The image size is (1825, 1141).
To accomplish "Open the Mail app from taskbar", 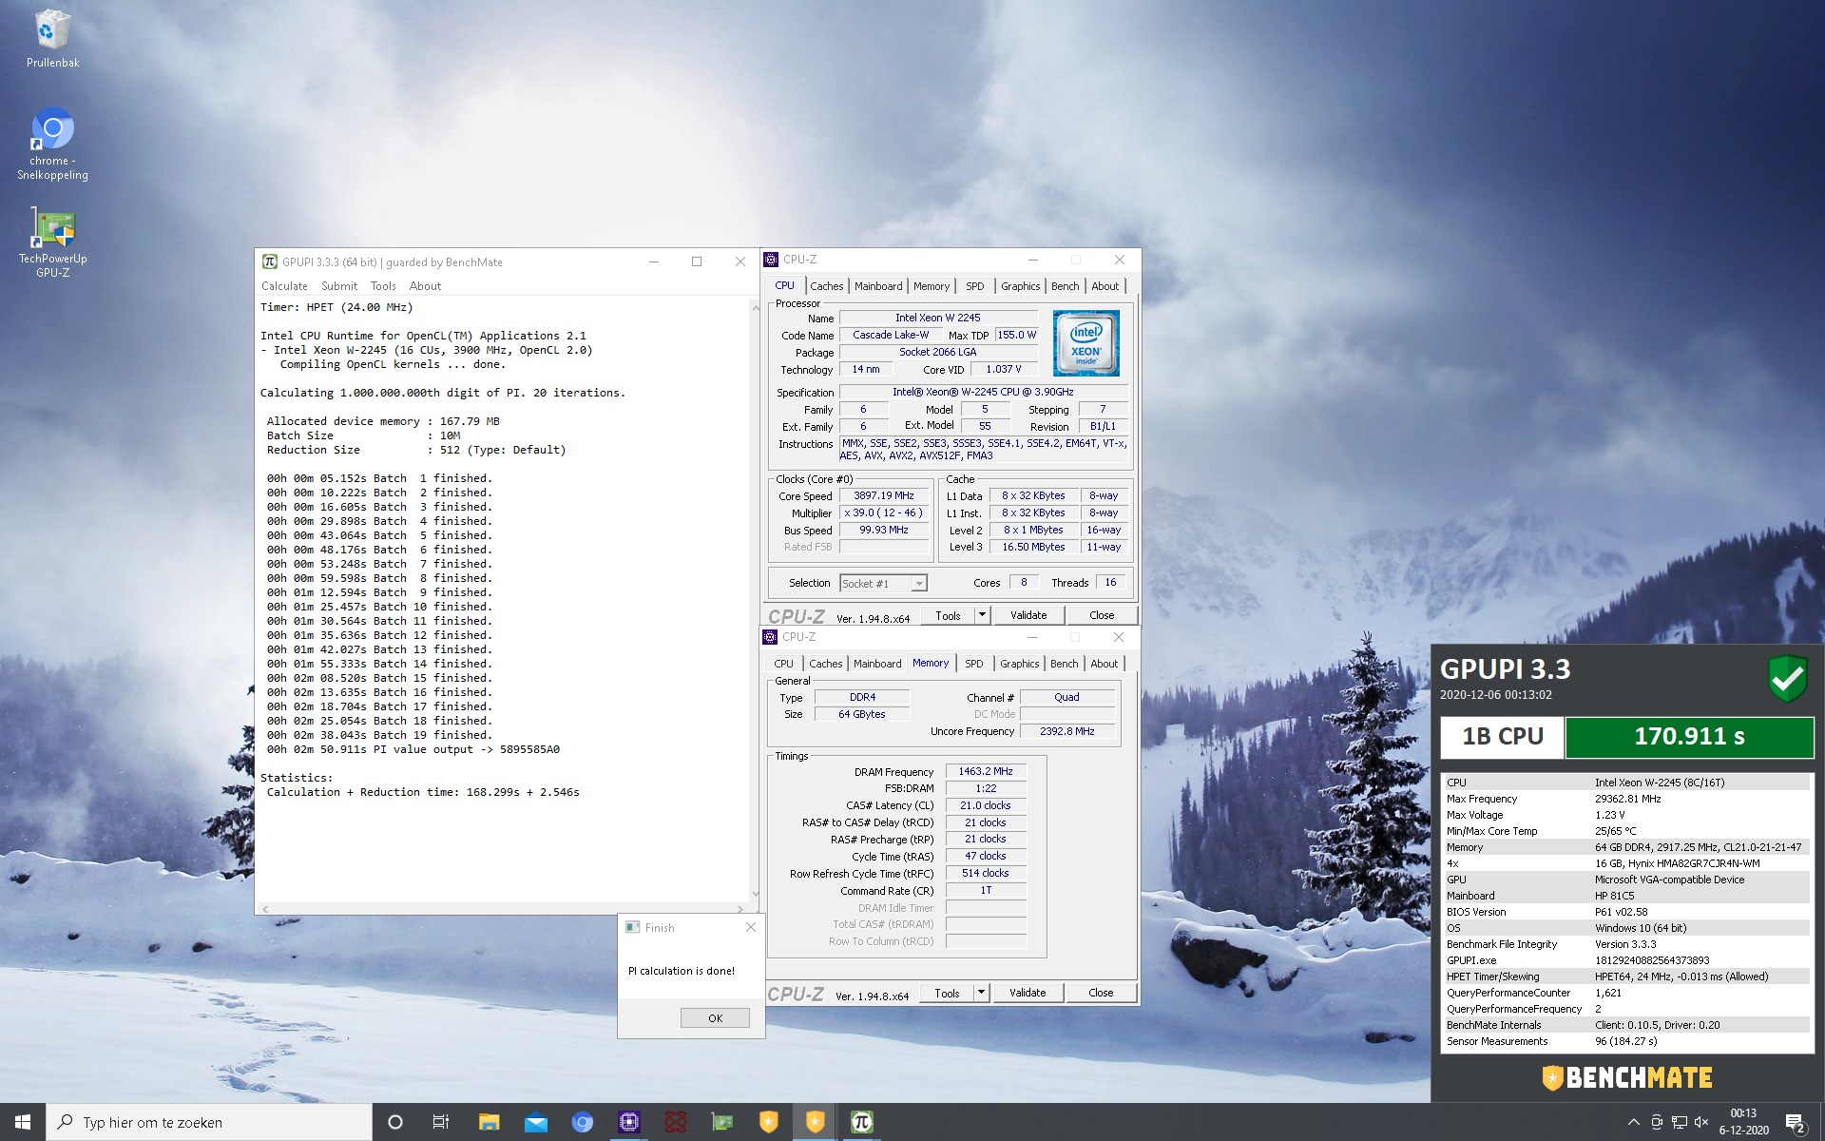I will tap(535, 1122).
